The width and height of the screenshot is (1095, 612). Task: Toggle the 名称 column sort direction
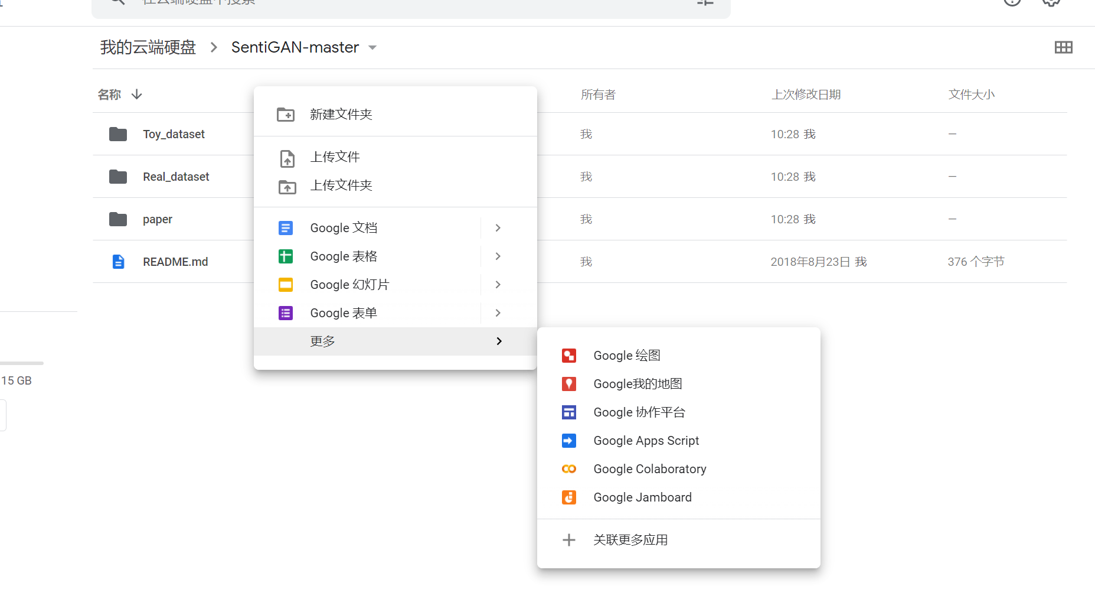136,95
